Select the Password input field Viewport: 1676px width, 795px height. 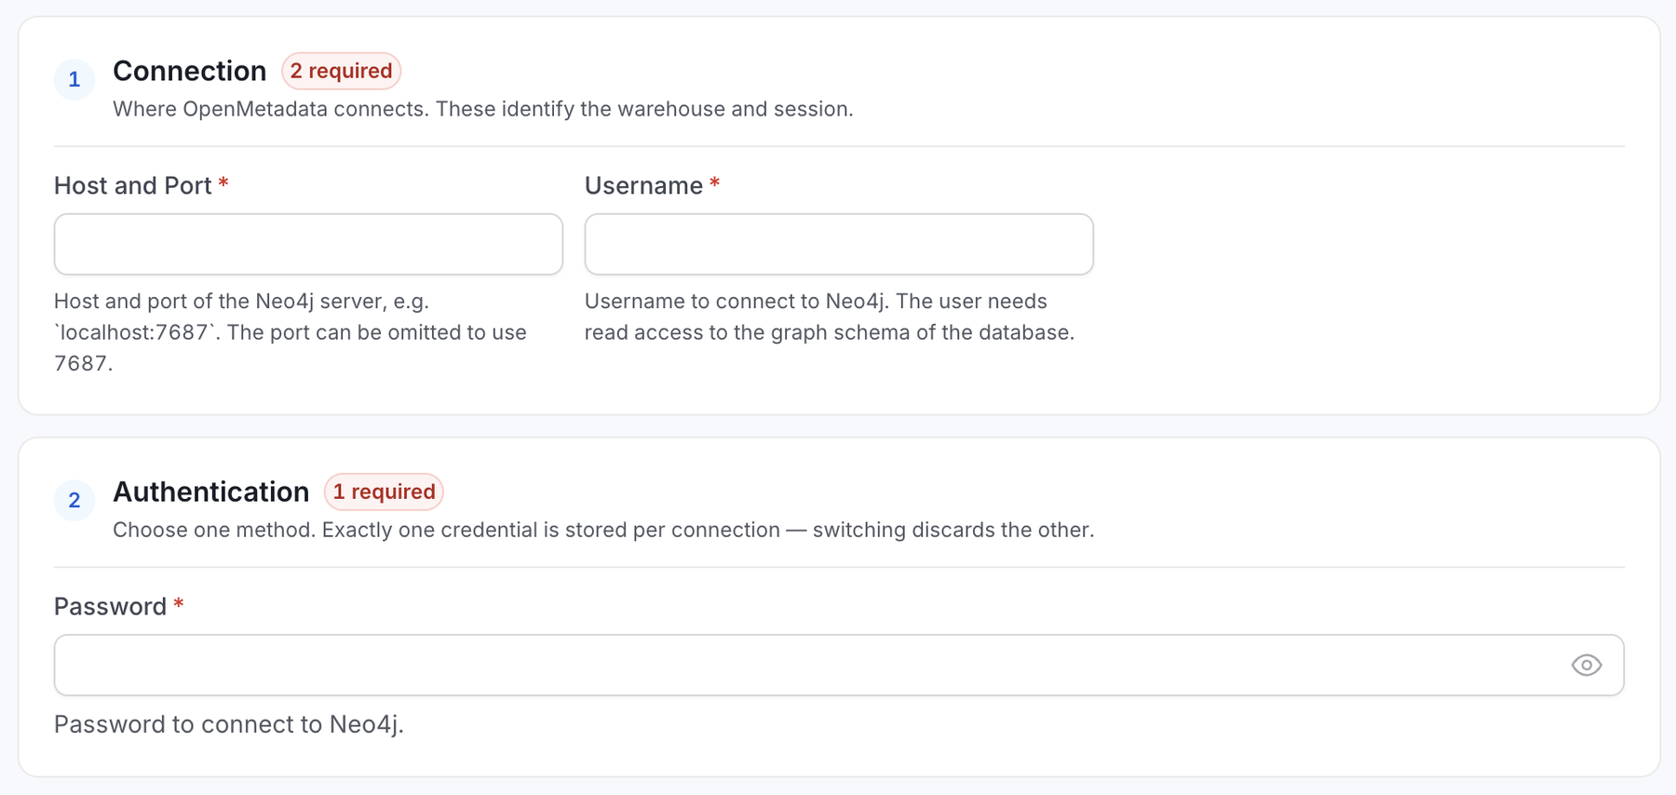pyautogui.click(x=839, y=665)
